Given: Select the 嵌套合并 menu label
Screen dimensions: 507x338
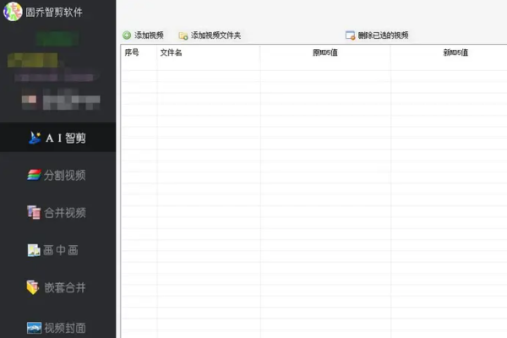Looking at the screenshot, I should pos(65,287).
